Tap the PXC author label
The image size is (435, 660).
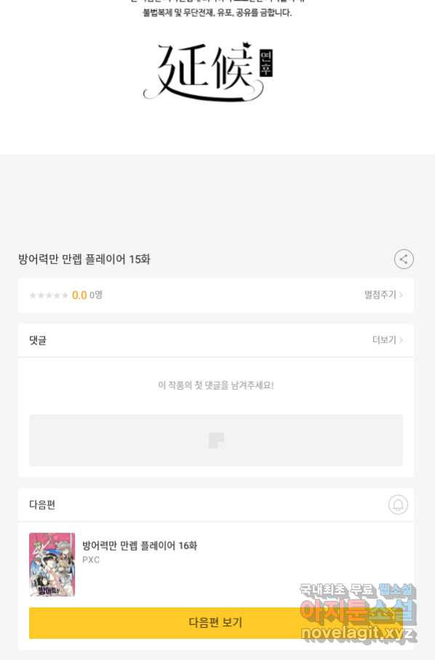tap(91, 559)
